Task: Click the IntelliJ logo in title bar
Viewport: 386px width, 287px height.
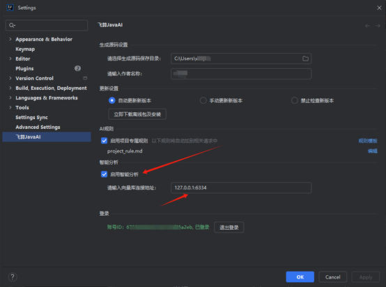Action: tap(10, 8)
